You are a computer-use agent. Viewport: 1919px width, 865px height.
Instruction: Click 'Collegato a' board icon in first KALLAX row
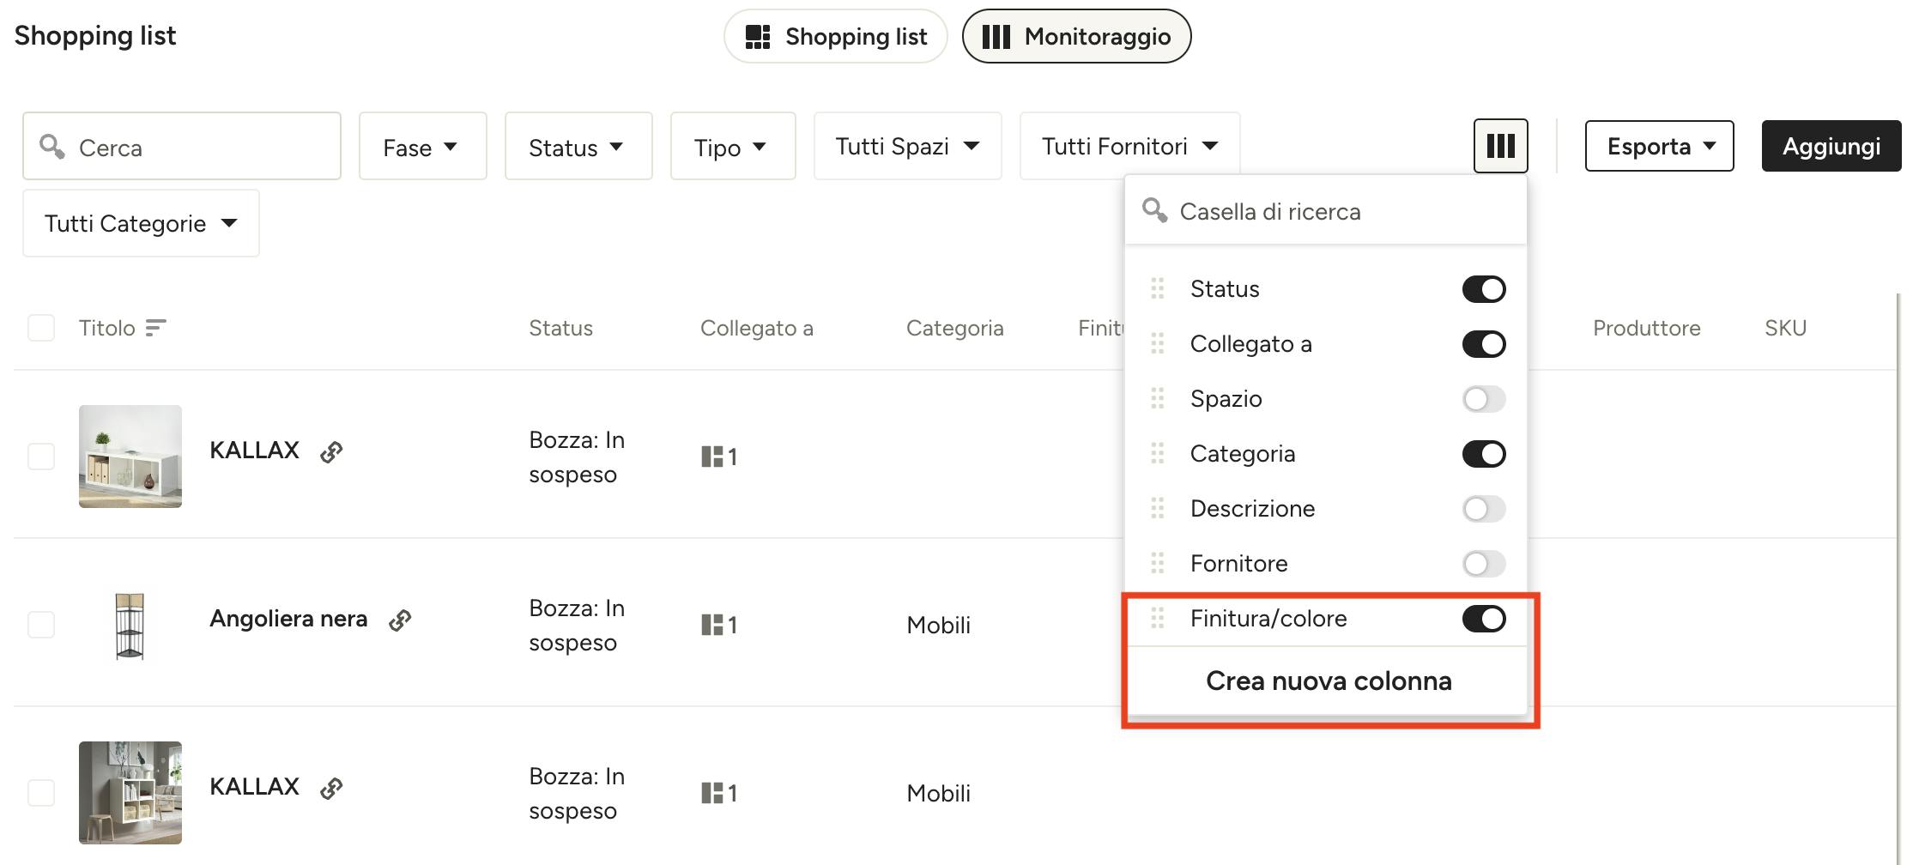click(x=712, y=457)
